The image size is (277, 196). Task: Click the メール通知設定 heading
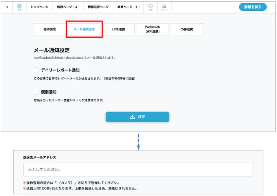click(52, 50)
